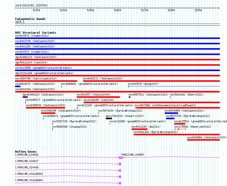
Task: Click nsv4131896 (gnomADStructuralVariants) label
Action: coord(138,121)
